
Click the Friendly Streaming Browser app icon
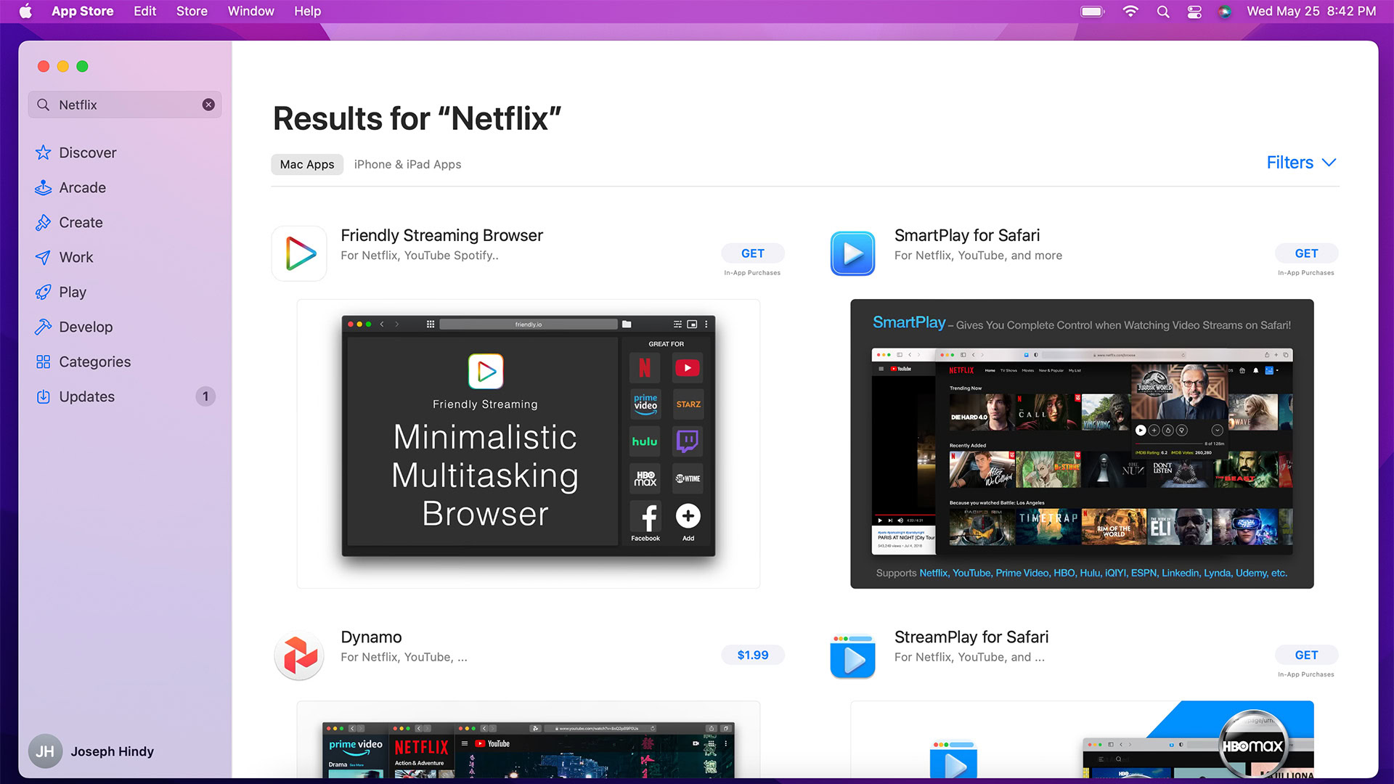[x=299, y=253]
